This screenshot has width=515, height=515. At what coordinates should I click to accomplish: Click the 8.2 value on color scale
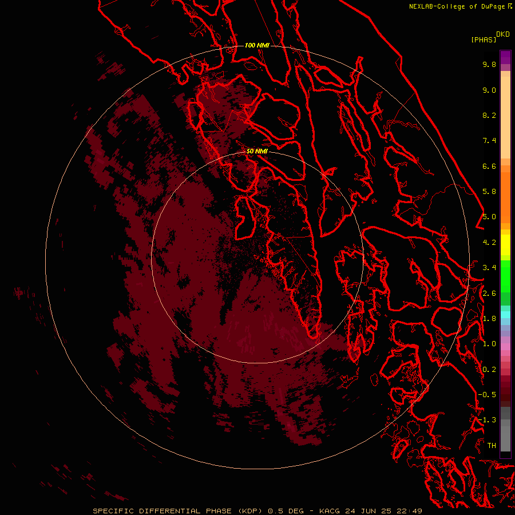489,115
